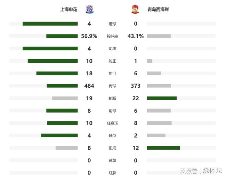Select the 传球 stat label
Image resolution: width=226 pixels, height=177 pixels.
coord(112,86)
